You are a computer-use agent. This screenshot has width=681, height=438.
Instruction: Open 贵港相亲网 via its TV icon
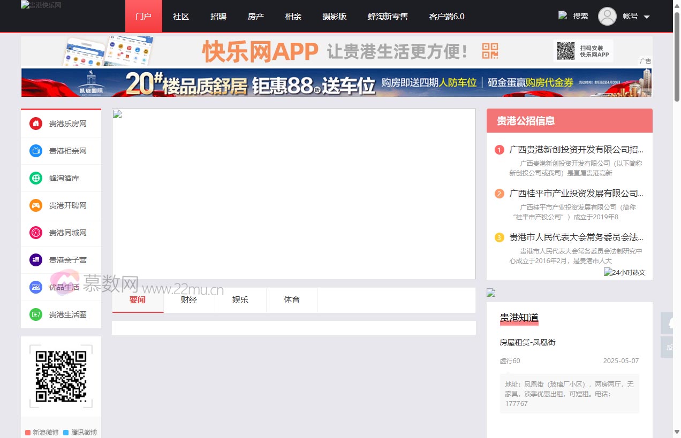[x=35, y=151]
